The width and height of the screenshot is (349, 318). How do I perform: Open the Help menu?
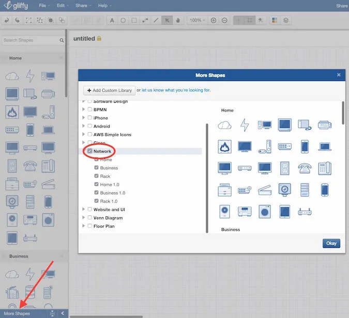point(104,6)
